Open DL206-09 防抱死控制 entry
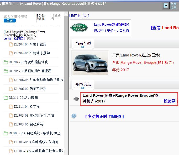This screenshot has height=155, width=179. pos(30,89)
